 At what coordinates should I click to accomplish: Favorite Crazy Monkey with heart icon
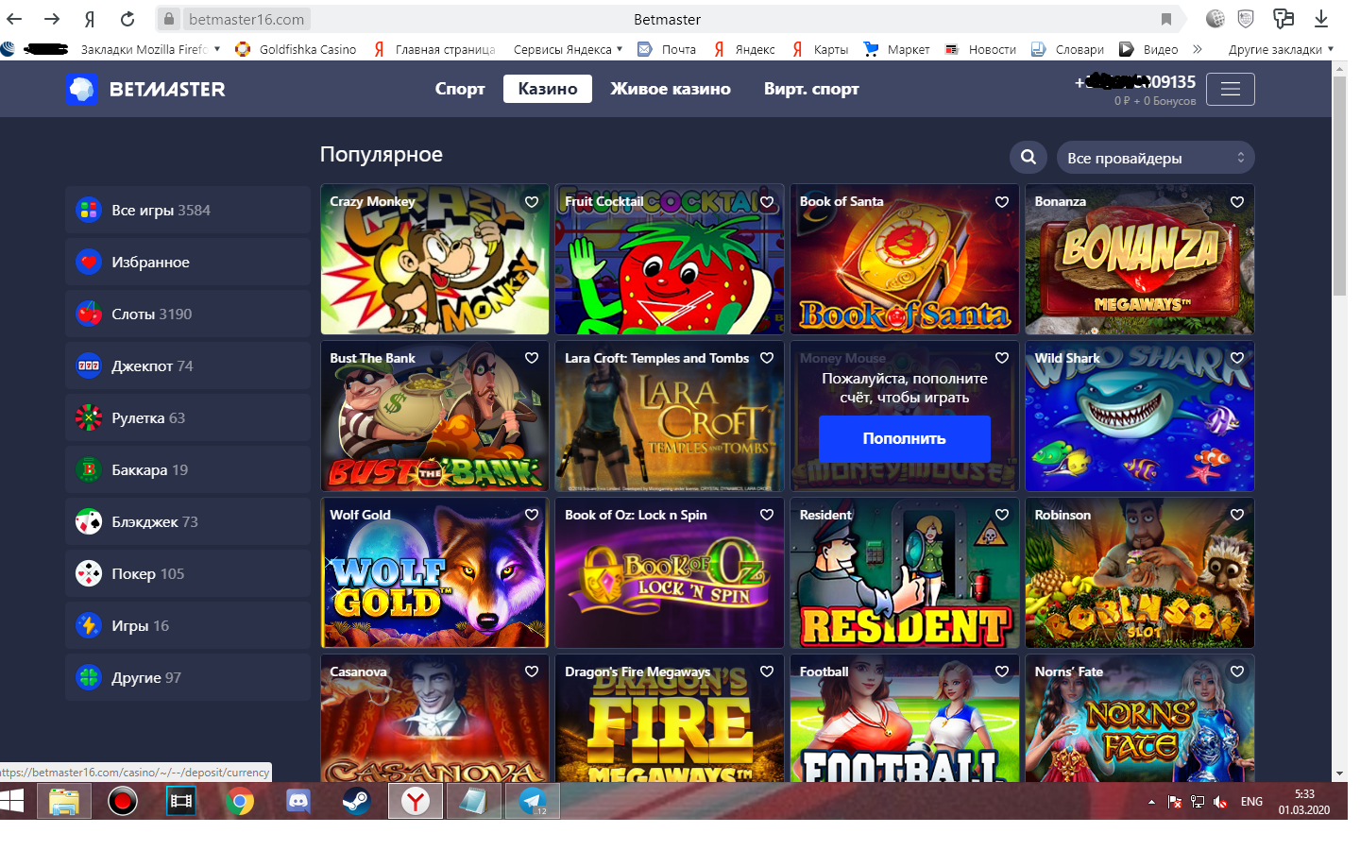point(532,202)
